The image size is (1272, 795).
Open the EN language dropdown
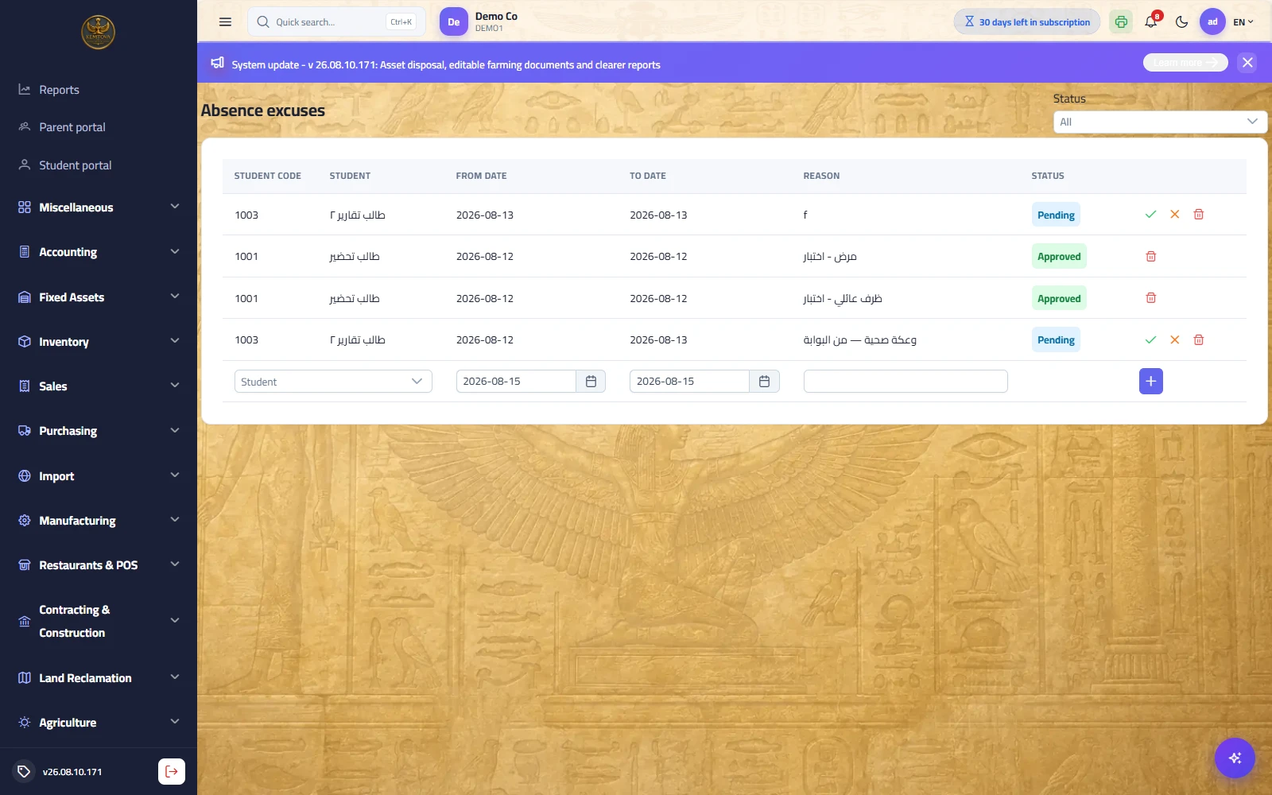(1243, 22)
